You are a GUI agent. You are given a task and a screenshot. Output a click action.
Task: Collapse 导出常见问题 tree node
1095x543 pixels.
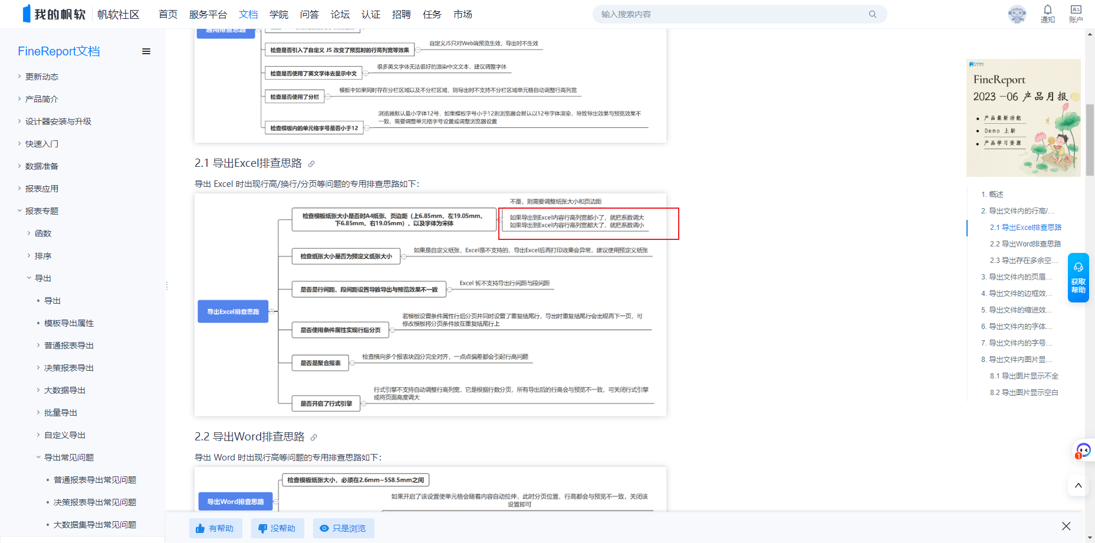(38, 457)
